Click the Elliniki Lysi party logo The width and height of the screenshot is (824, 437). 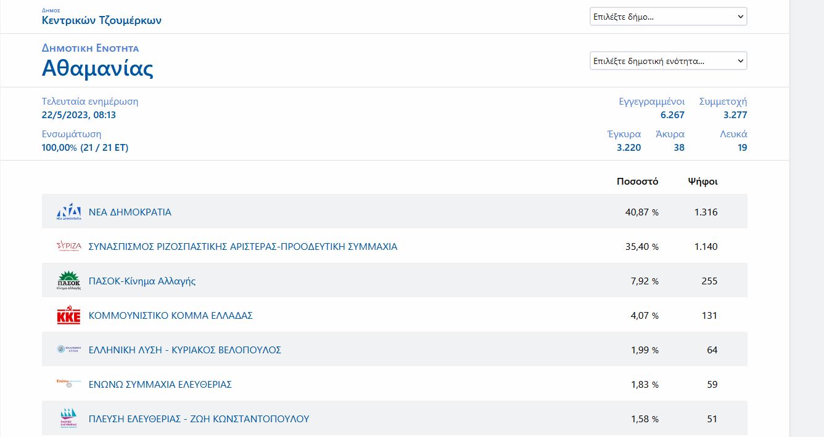tap(68, 350)
